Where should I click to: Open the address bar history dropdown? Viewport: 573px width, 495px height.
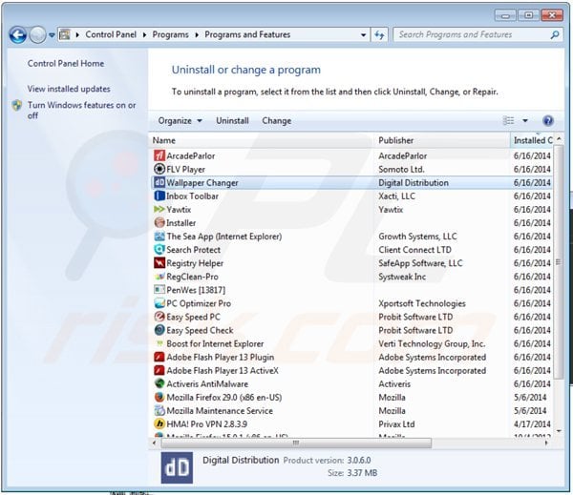[x=363, y=35]
